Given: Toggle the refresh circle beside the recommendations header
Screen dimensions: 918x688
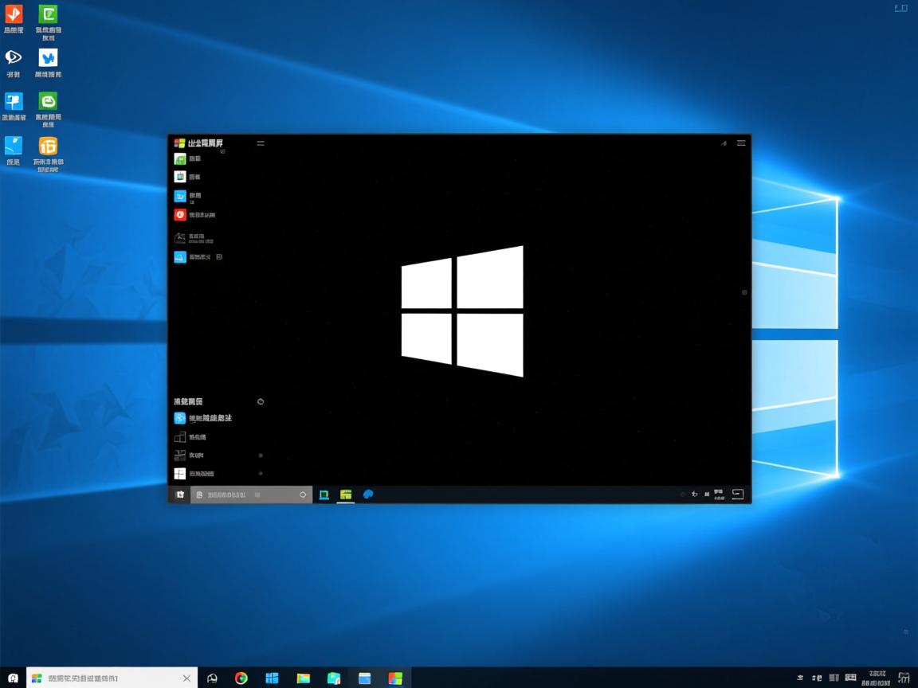Looking at the screenshot, I should point(261,401).
